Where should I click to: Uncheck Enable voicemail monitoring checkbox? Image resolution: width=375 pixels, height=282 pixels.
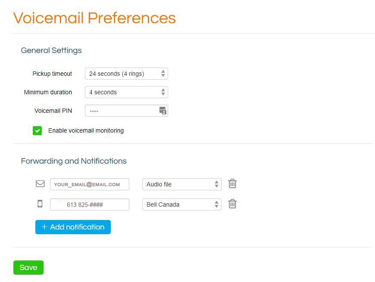[x=37, y=130]
